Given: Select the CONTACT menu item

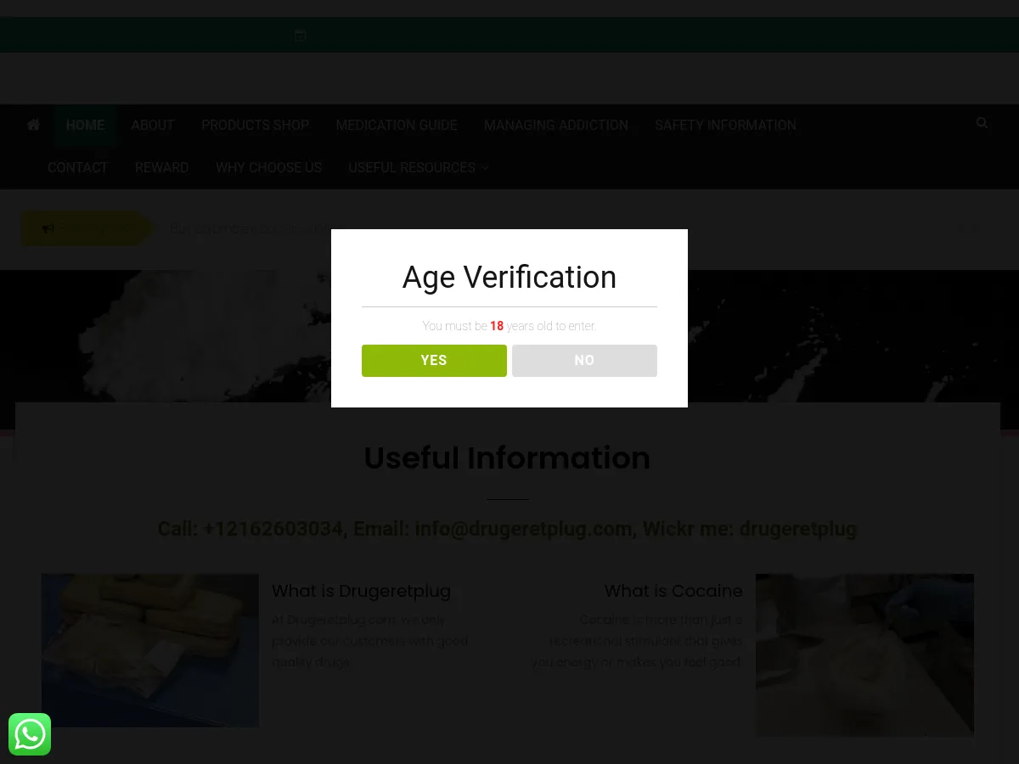Looking at the screenshot, I should 77,168.
